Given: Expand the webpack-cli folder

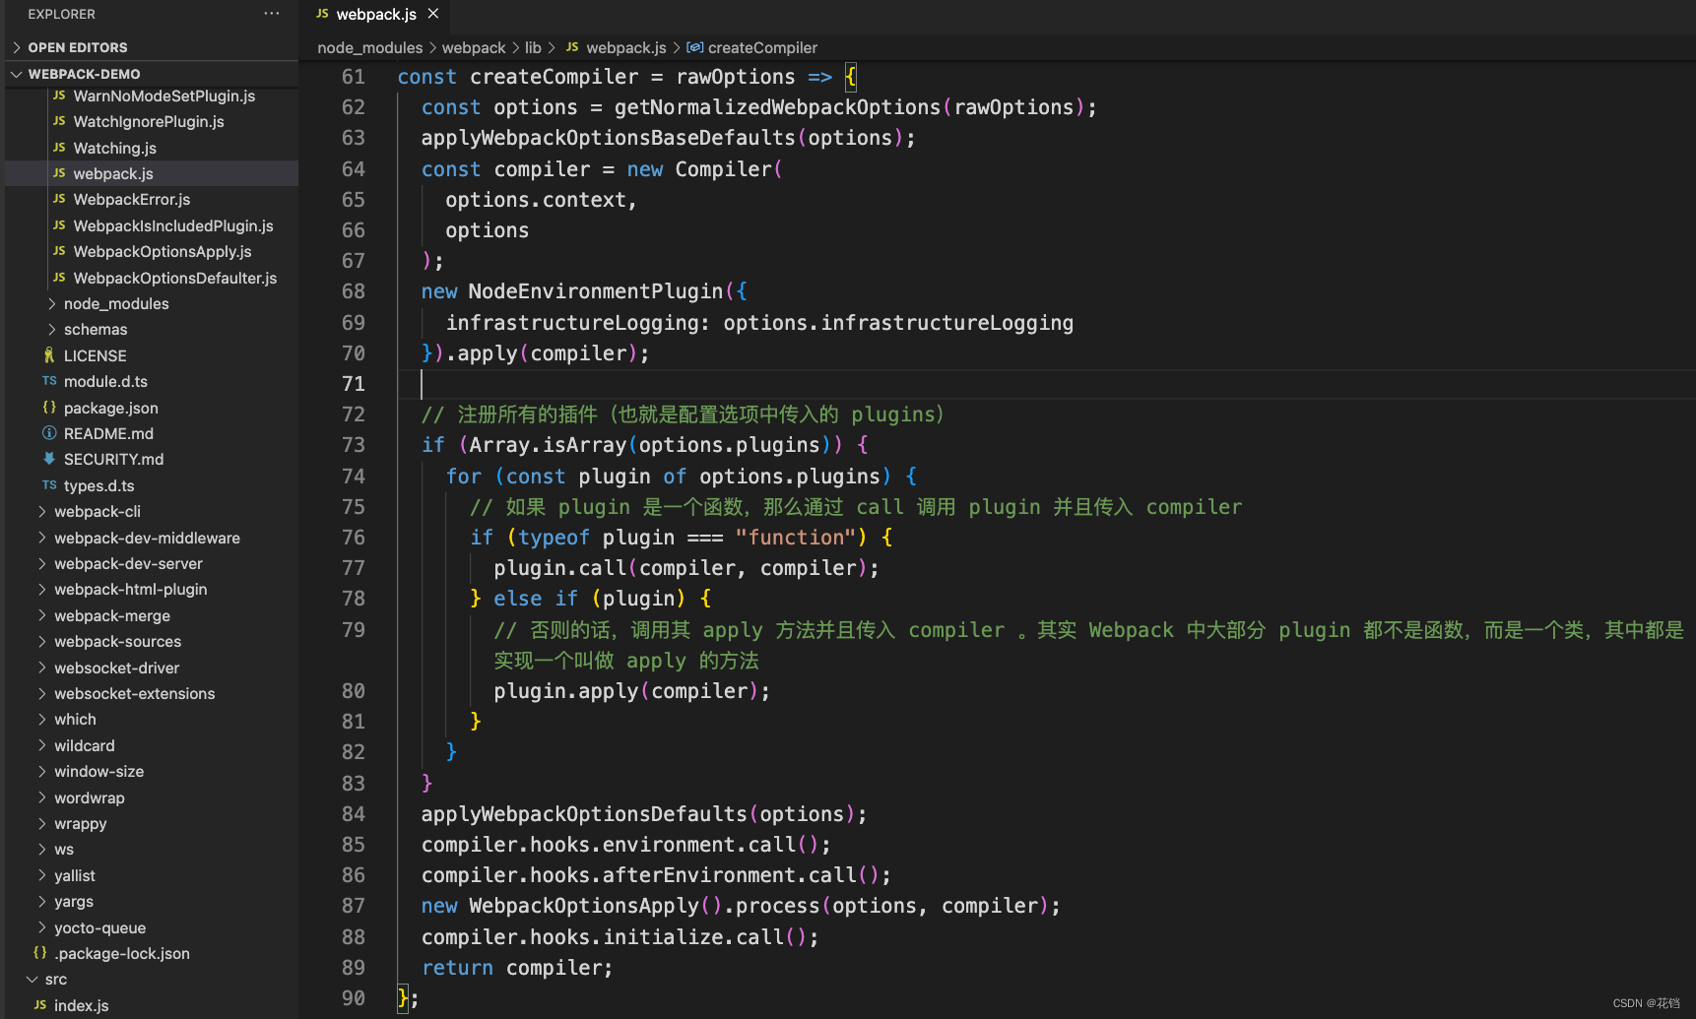Looking at the screenshot, I should (98, 511).
